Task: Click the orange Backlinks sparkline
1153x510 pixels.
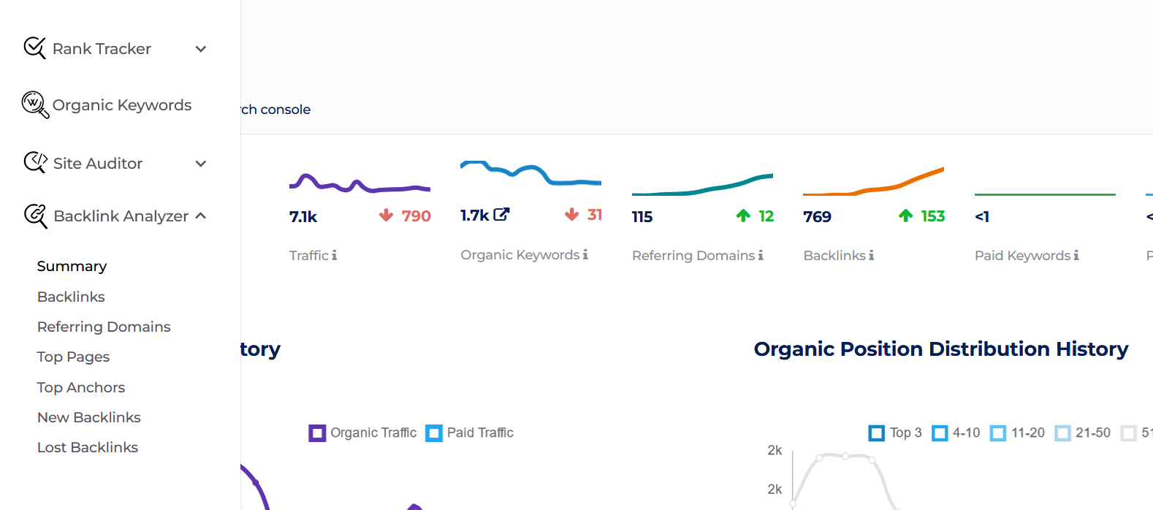Action: click(873, 182)
